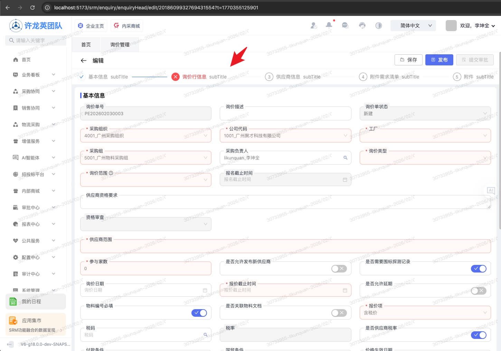Expand 采购协同 in the sidebar
The width and height of the screenshot is (501, 351).
[x=34, y=91]
